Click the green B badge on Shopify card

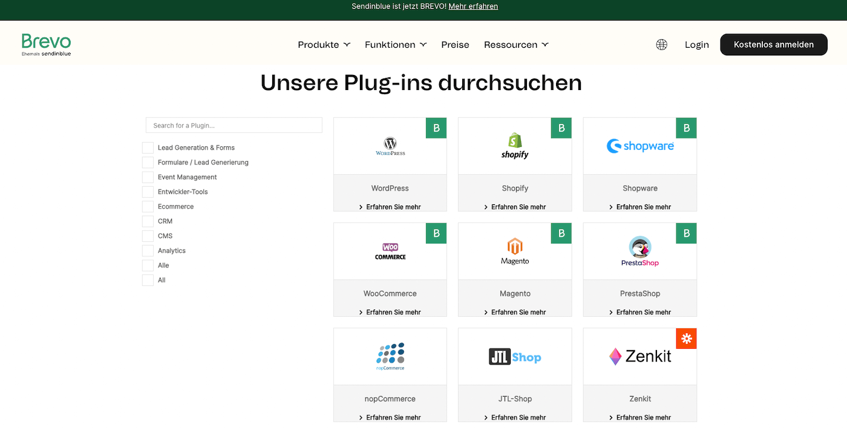(561, 128)
